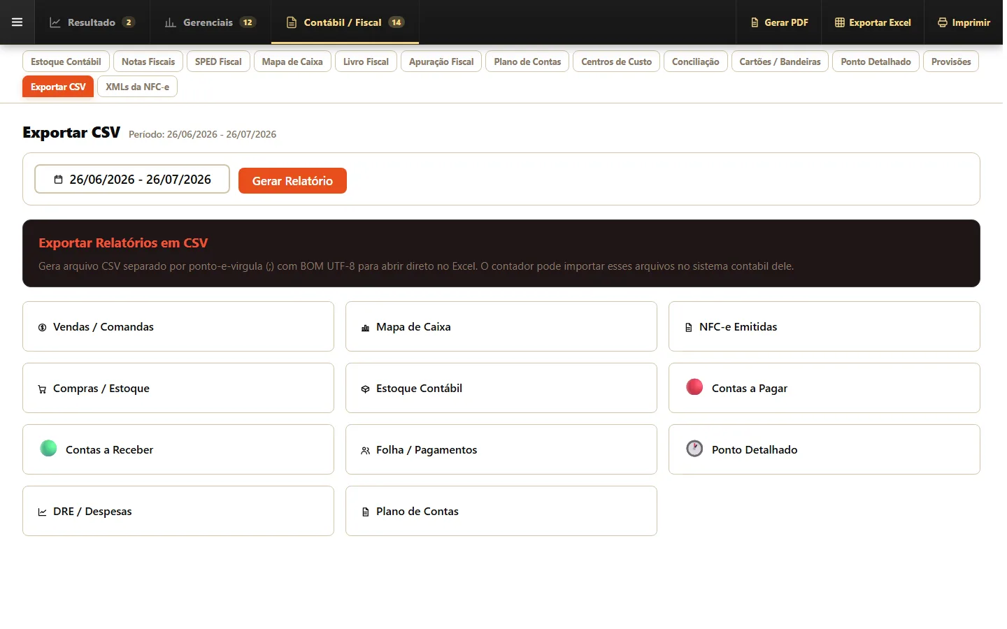Click the chart icon on DRE / Despesas
Screen dimensions: 1007x629
pos(42,512)
